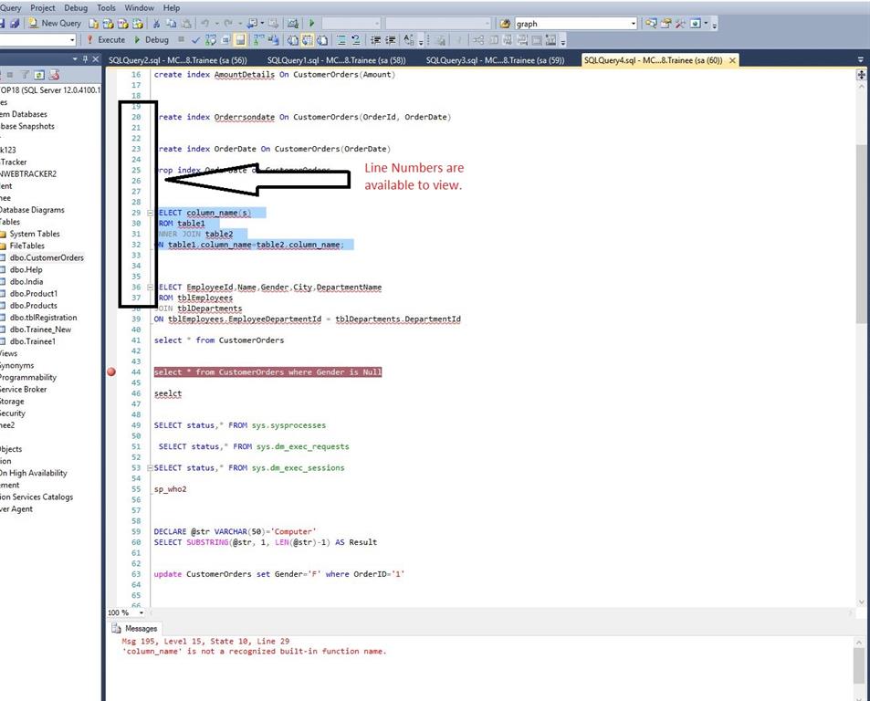Select the Messages results tab

[x=134, y=628]
